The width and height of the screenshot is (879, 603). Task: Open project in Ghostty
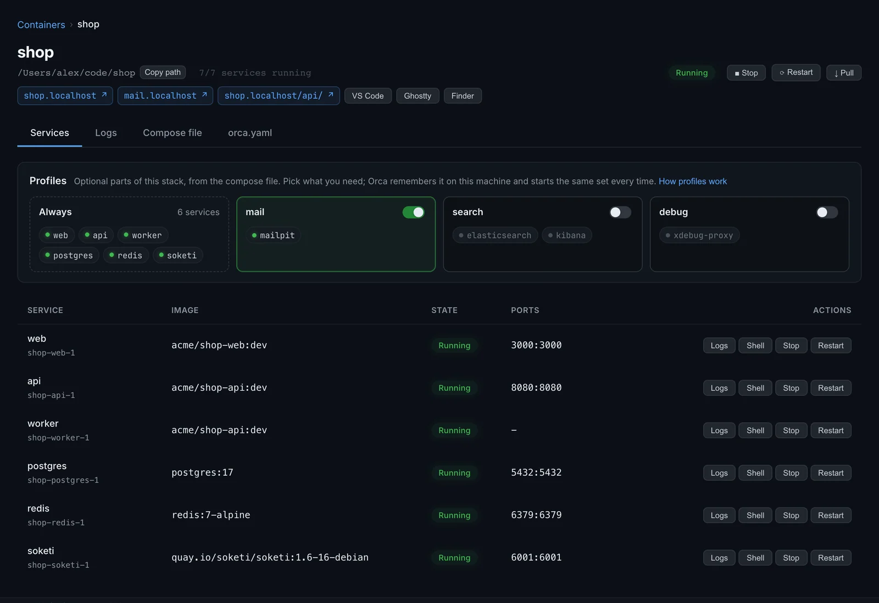(418, 96)
